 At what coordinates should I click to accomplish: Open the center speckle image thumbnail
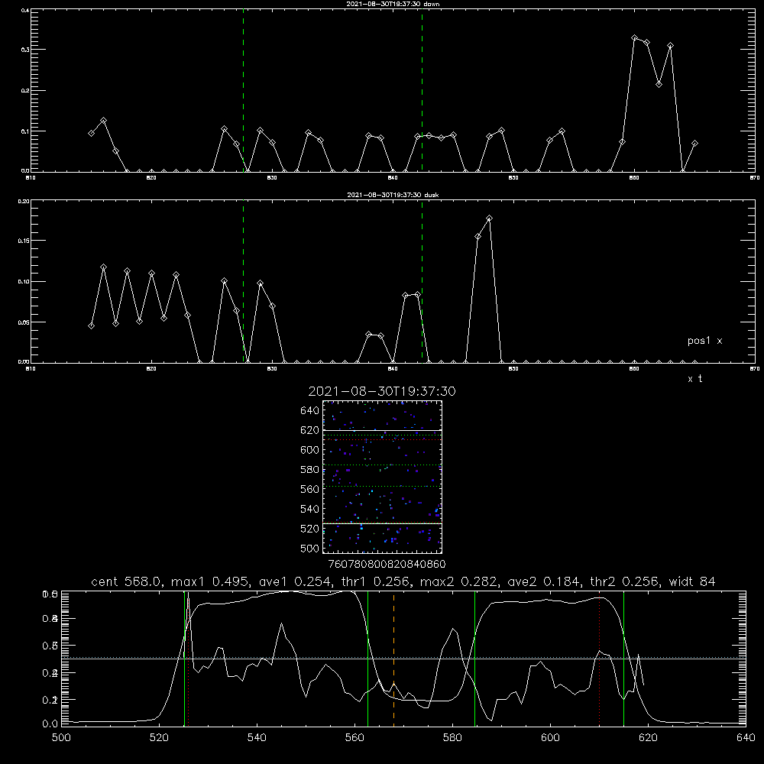click(382, 477)
